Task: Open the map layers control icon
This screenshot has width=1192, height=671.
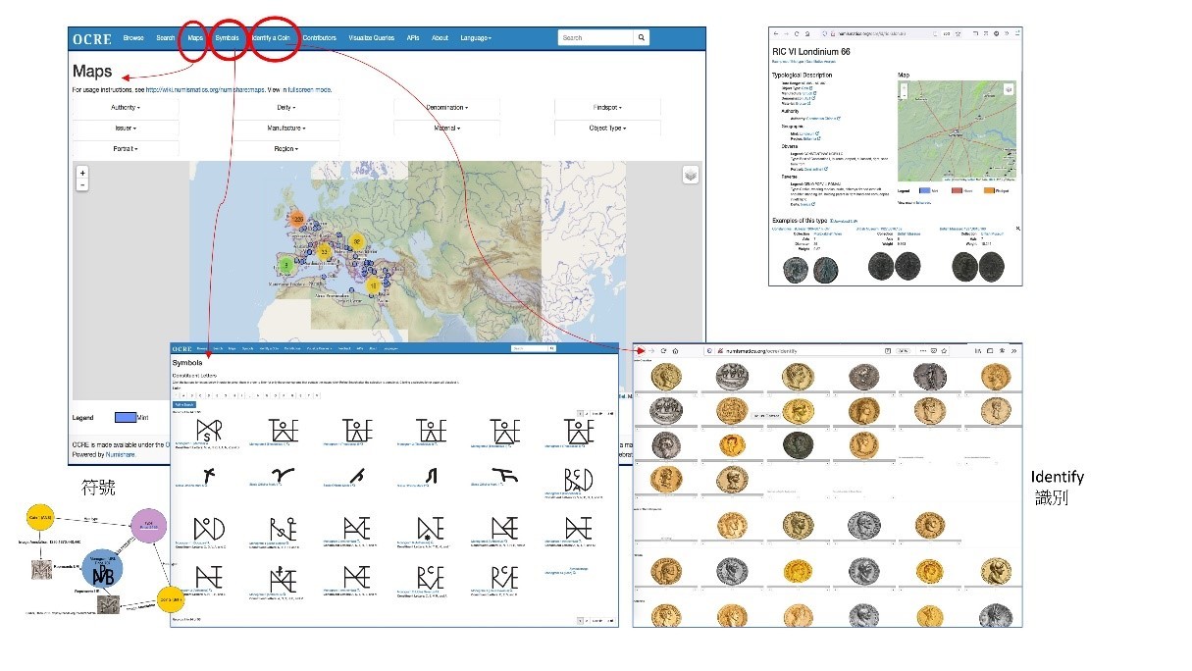Action: tap(691, 175)
